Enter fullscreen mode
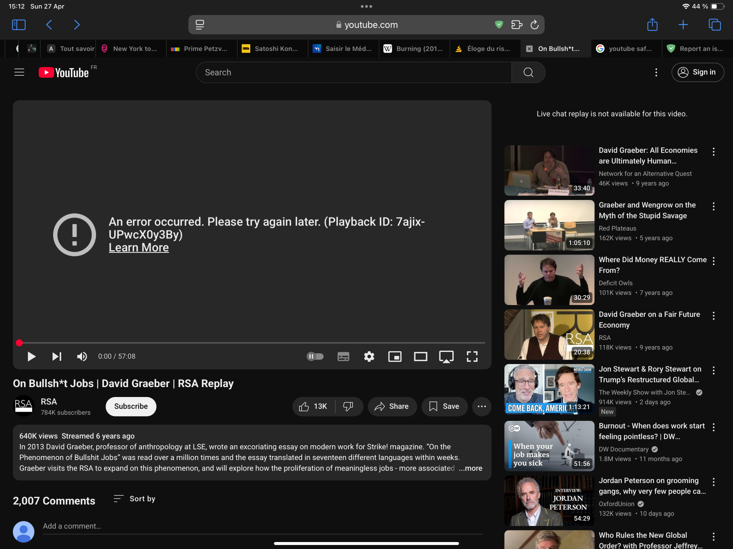The height and width of the screenshot is (549, 733). (x=472, y=356)
